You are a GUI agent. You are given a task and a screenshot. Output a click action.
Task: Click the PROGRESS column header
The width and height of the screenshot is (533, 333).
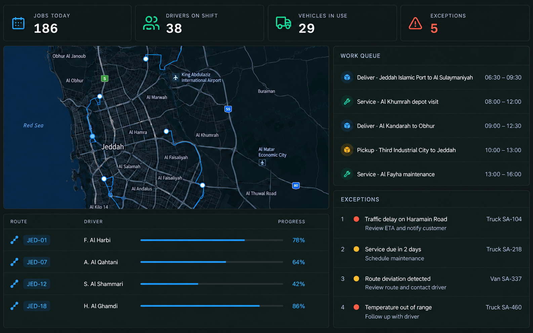pos(291,222)
